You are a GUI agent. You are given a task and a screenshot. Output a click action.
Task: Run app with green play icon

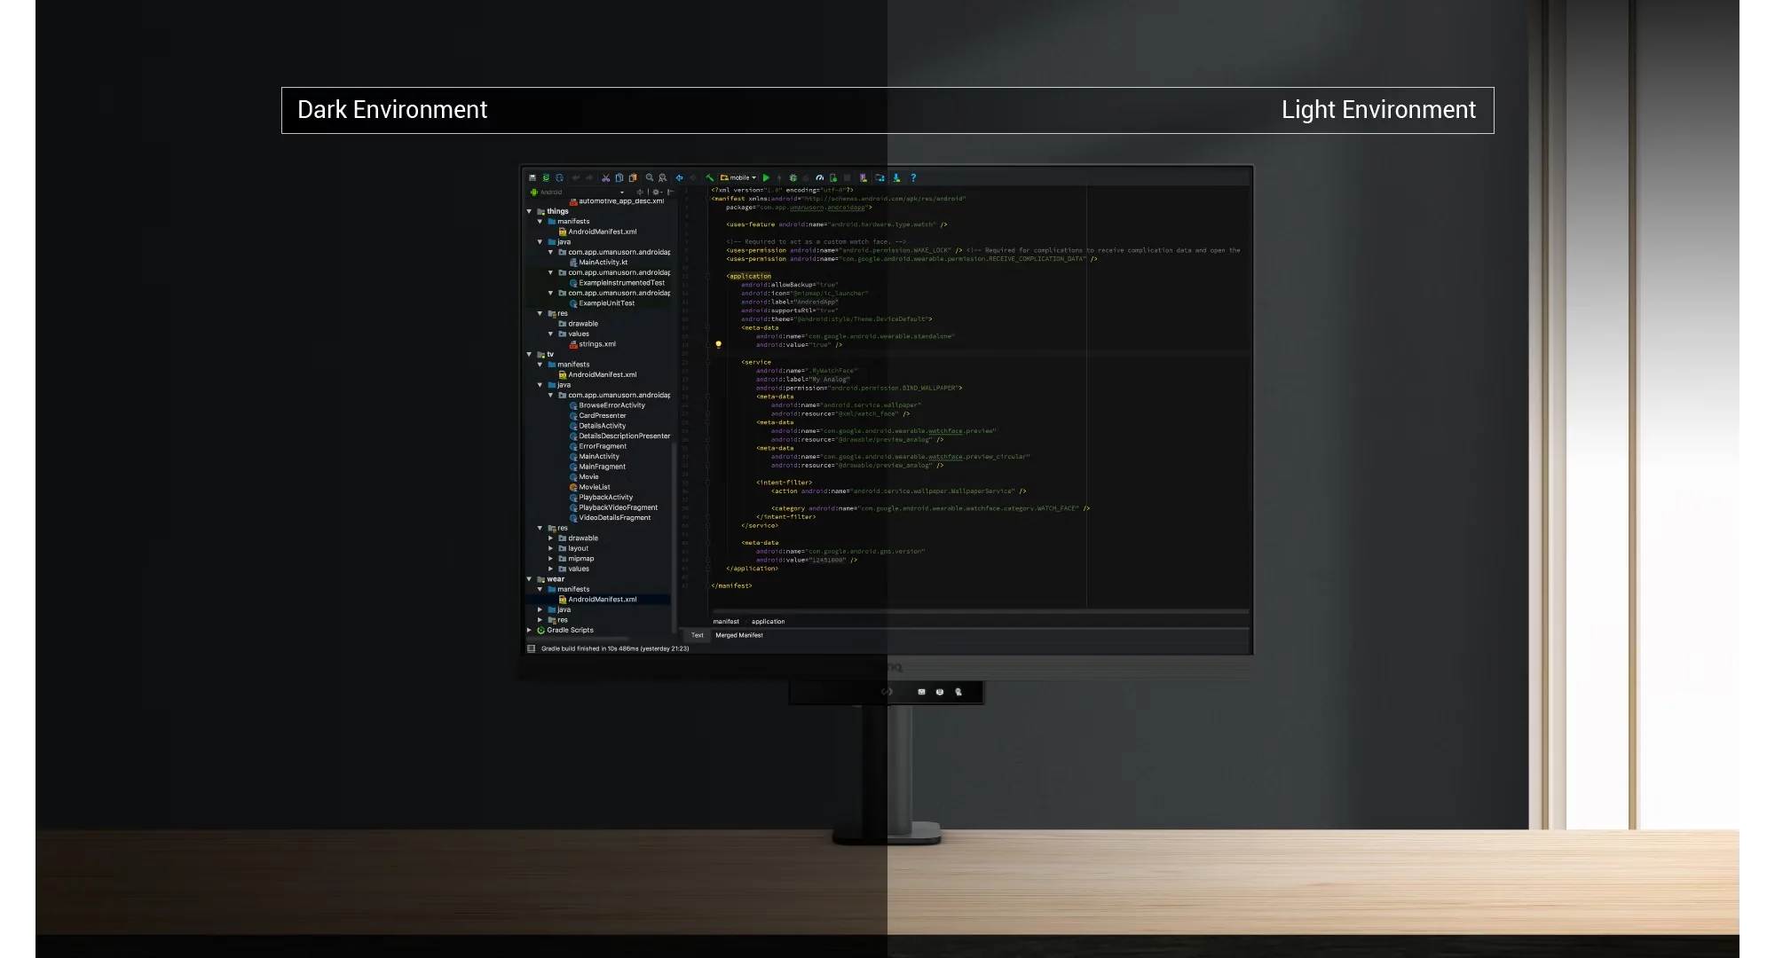click(x=766, y=177)
